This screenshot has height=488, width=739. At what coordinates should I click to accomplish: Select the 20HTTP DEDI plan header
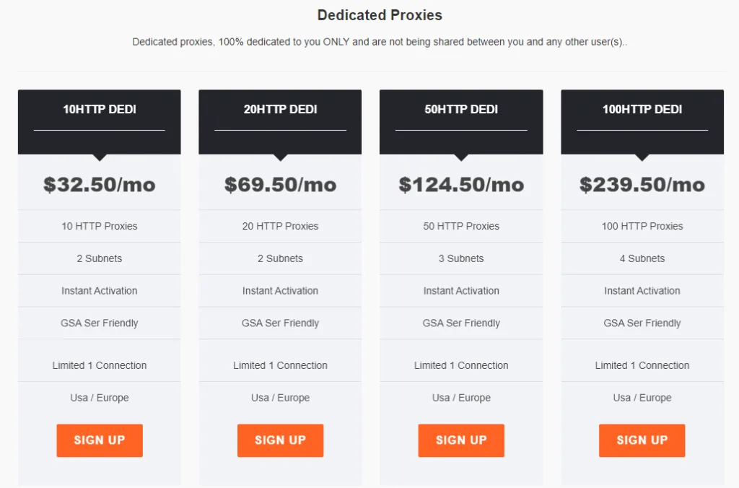[280, 110]
